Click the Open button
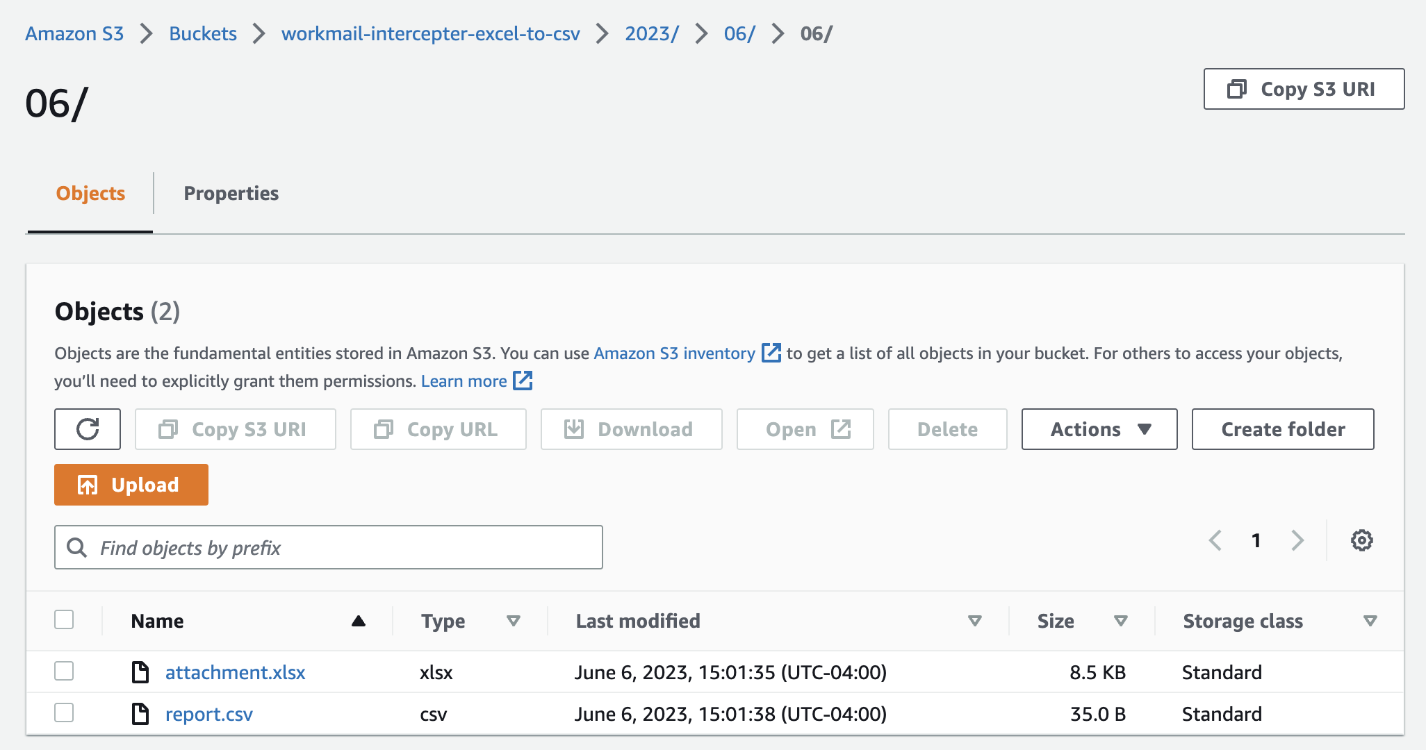The image size is (1426, 750). [x=805, y=429]
